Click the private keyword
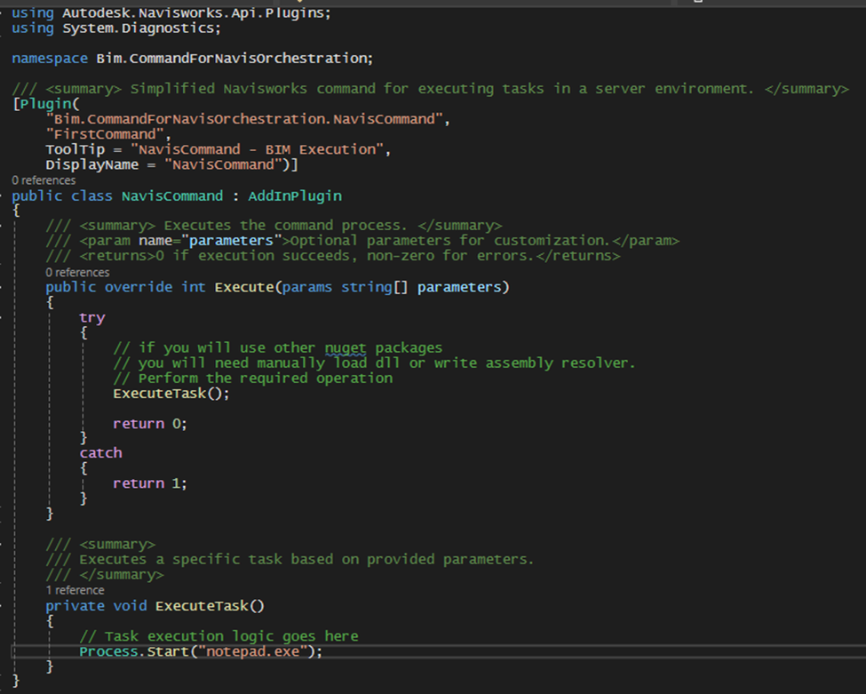 (x=75, y=606)
